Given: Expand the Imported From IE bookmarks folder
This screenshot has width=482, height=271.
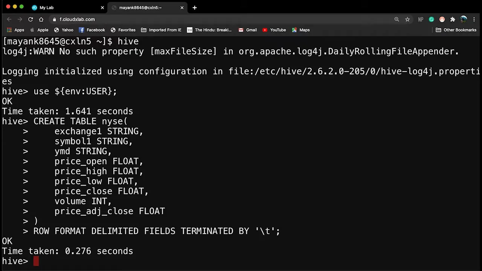Looking at the screenshot, I should click(x=161, y=30).
